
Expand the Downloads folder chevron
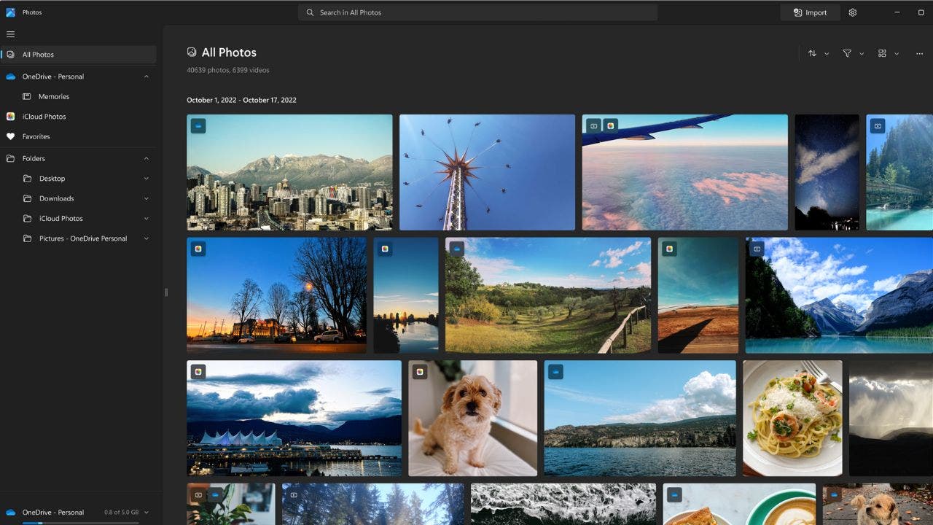point(146,198)
